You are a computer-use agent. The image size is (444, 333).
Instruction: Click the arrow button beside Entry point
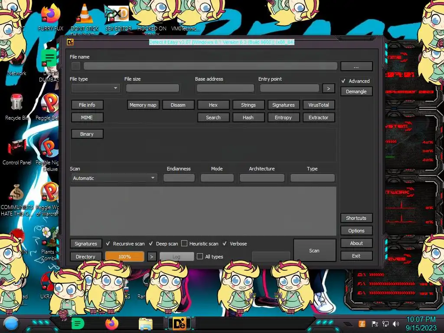tap(329, 88)
